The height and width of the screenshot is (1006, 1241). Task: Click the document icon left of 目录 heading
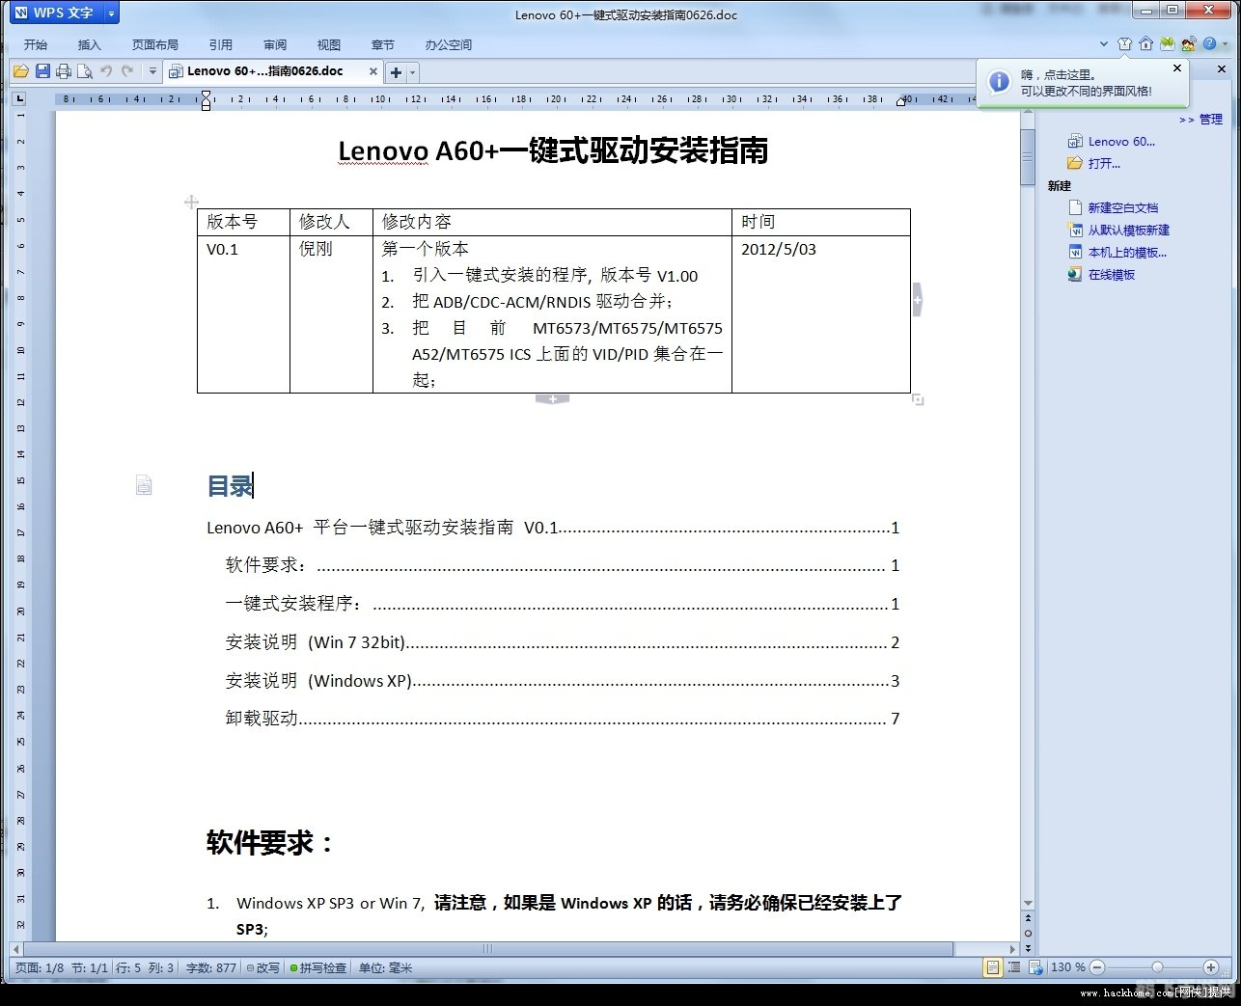(x=144, y=485)
